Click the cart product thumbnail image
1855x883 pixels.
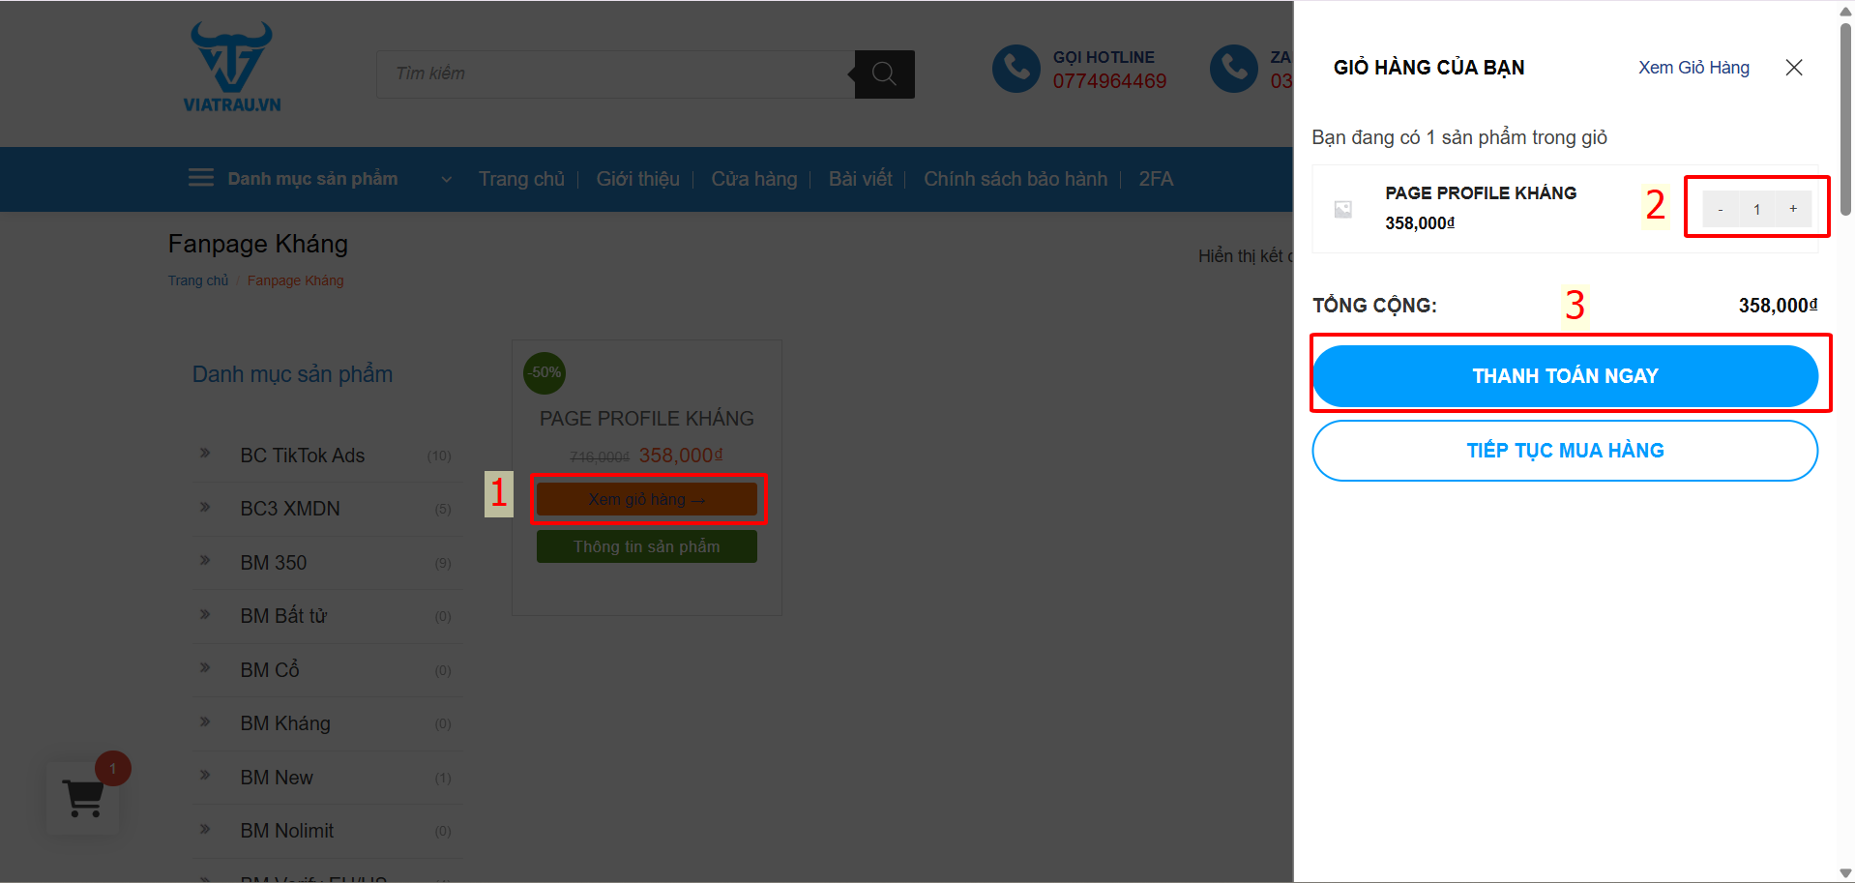1343,209
